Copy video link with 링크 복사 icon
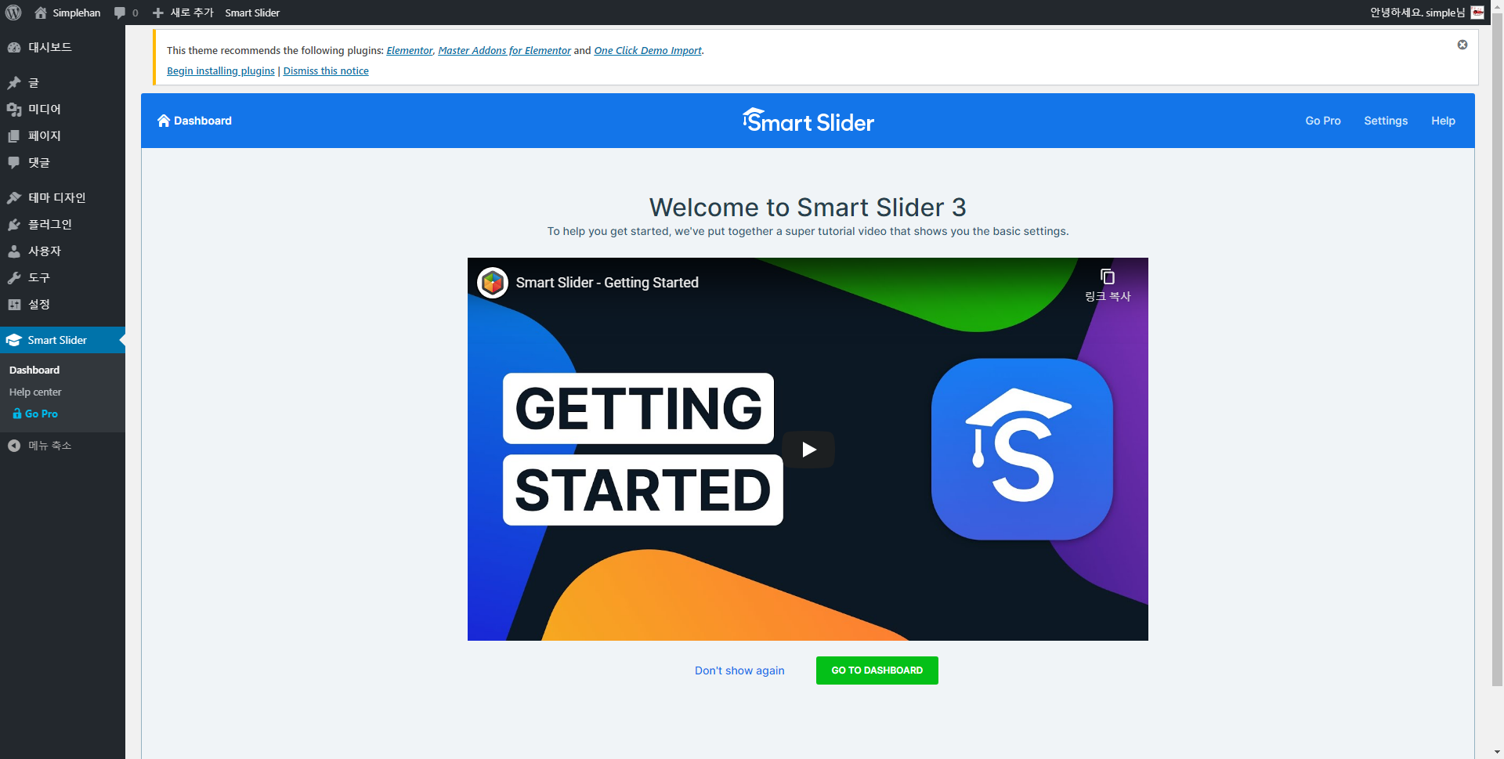The height and width of the screenshot is (759, 1504). pyautogui.click(x=1108, y=285)
